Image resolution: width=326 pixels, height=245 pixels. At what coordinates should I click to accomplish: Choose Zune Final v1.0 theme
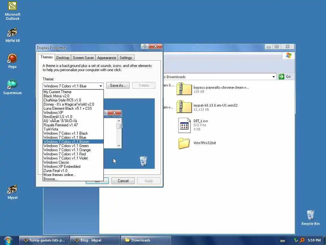click(x=73, y=171)
